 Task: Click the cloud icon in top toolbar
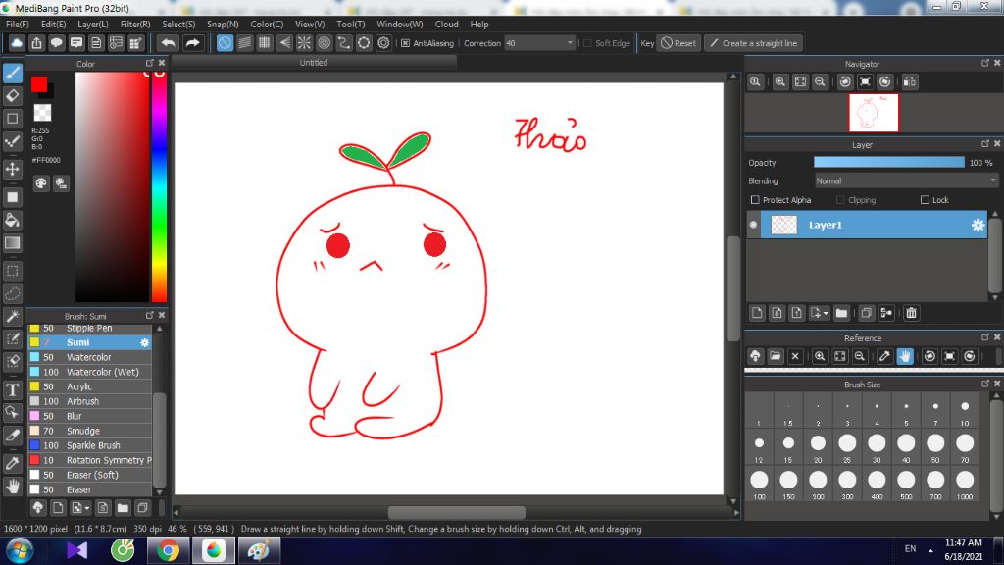17,43
